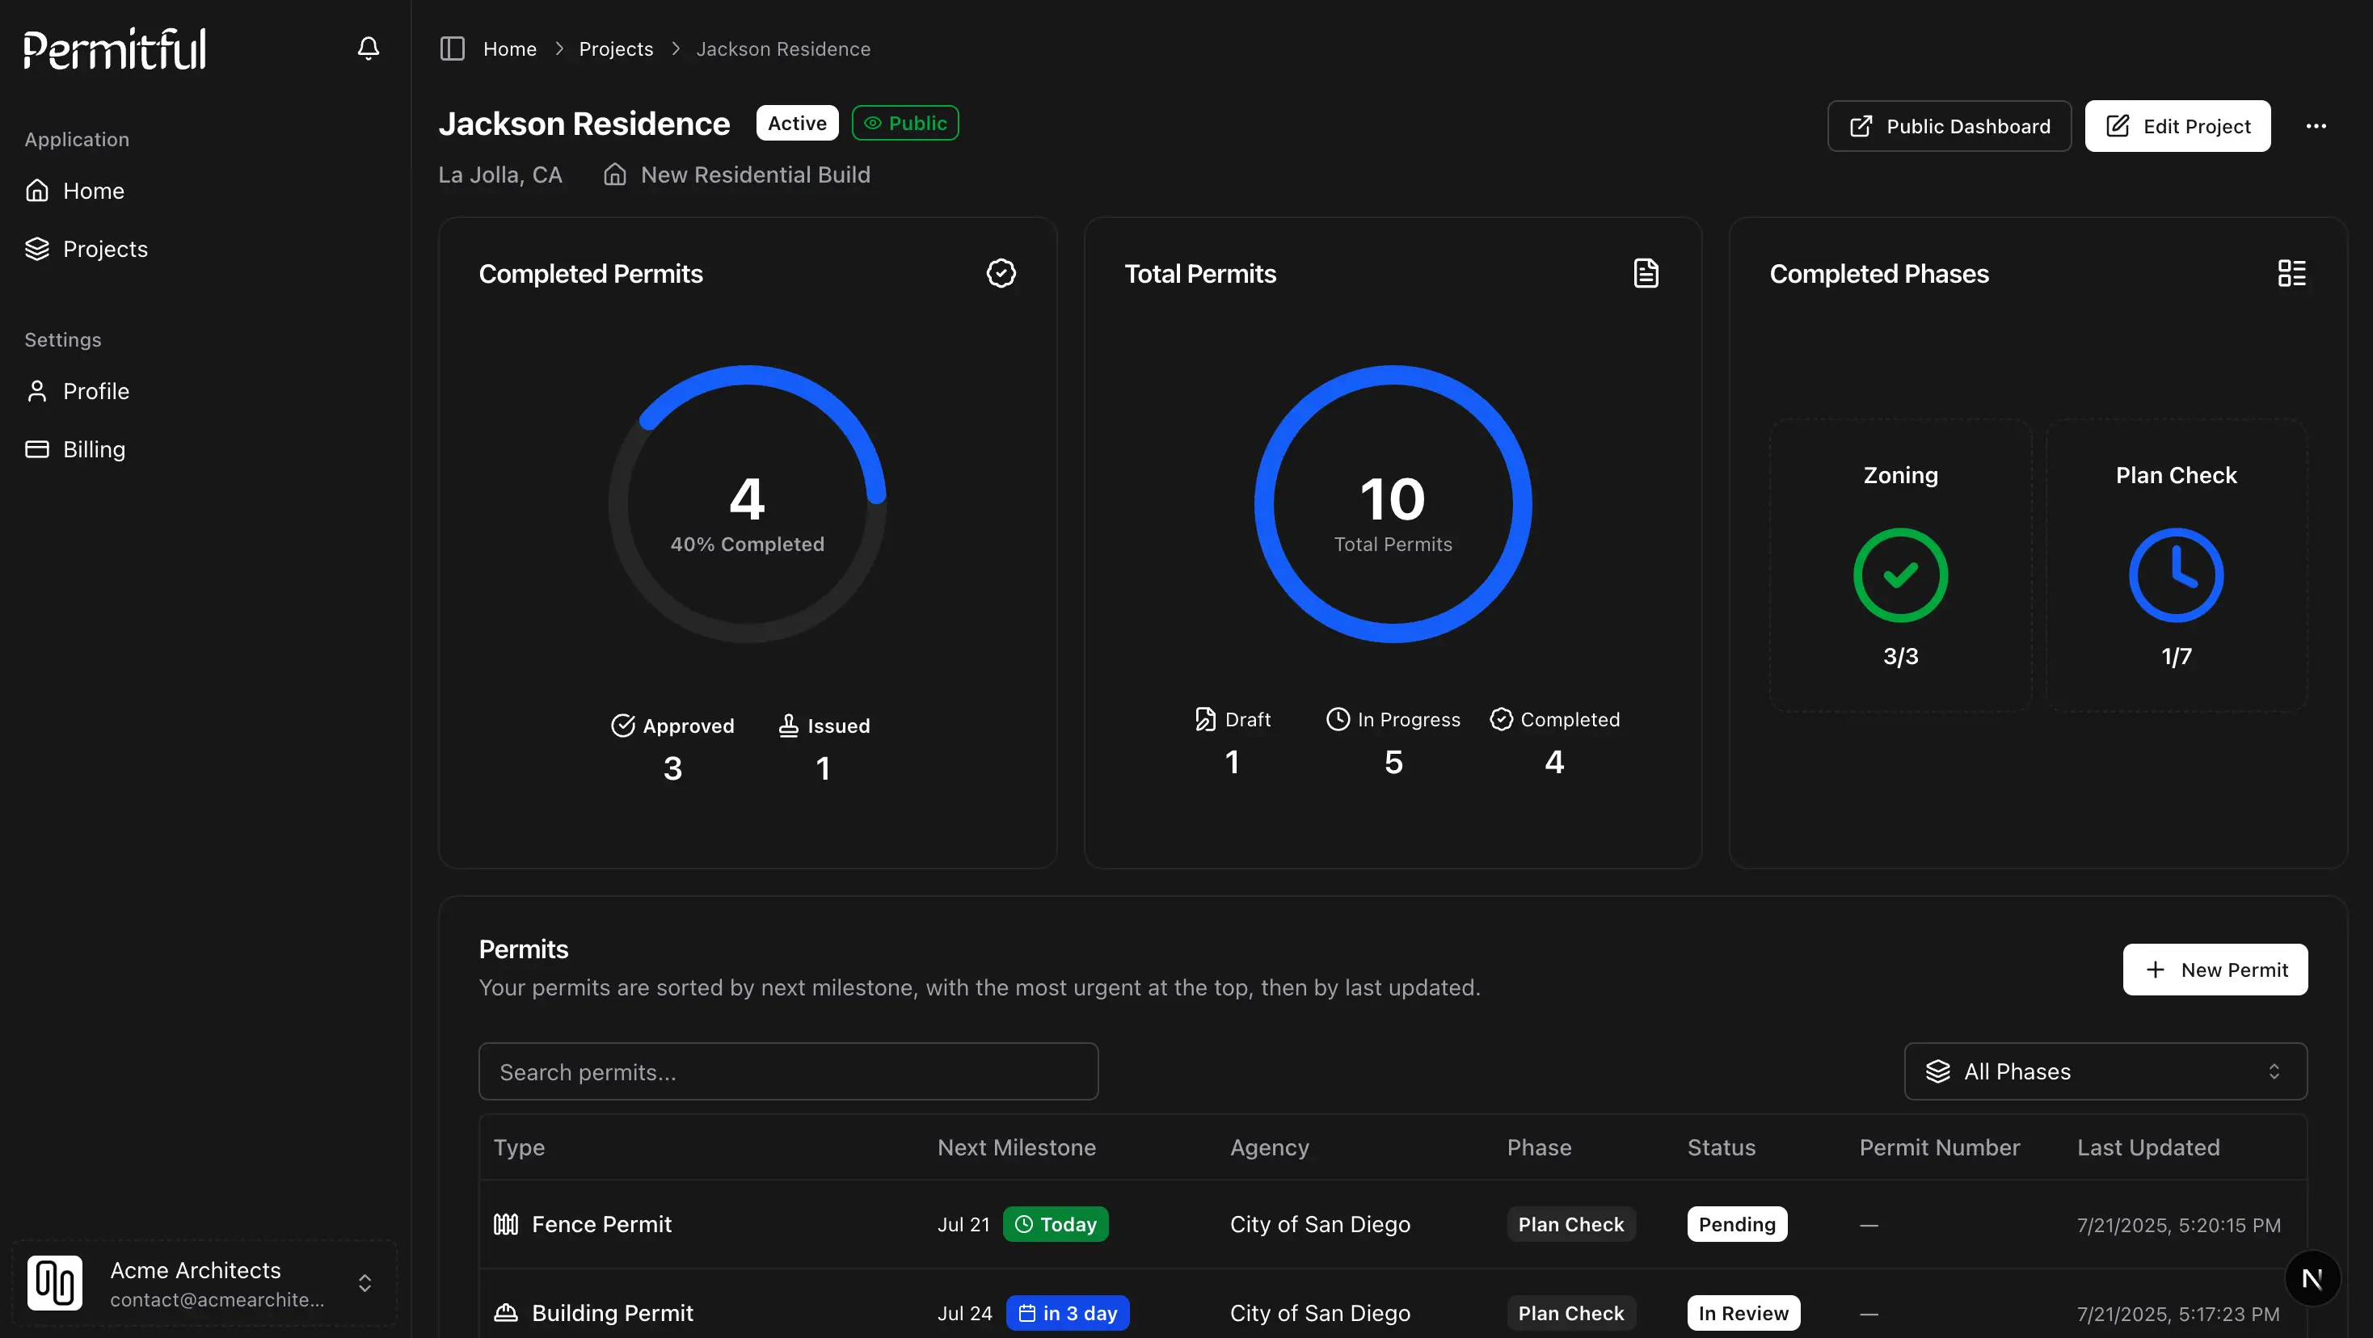This screenshot has width=2373, height=1338.
Task: Open the notifications bell
Action: tap(368, 48)
